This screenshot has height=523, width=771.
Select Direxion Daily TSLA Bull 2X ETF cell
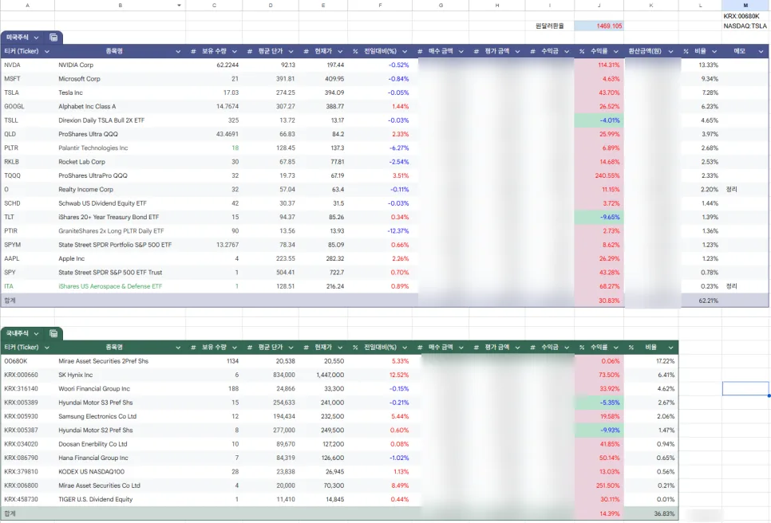pos(120,120)
